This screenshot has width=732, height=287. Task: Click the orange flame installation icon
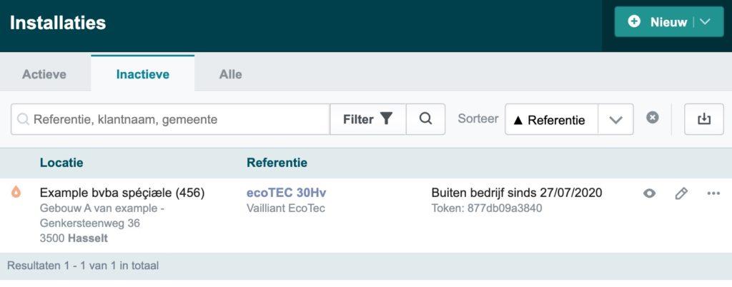pyautogui.click(x=16, y=191)
